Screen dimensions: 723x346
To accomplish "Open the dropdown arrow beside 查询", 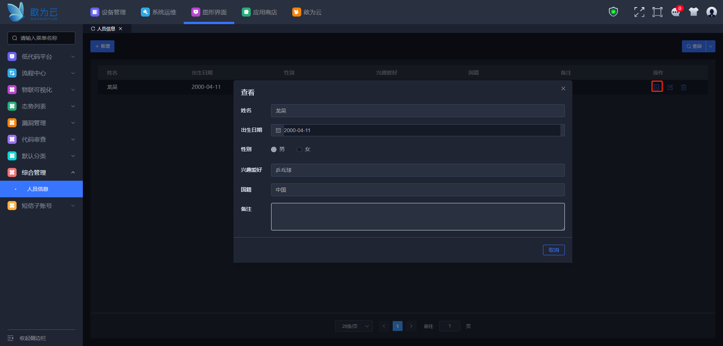I will coord(711,46).
